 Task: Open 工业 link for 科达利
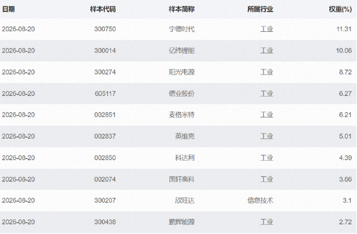pyautogui.click(x=267, y=158)
